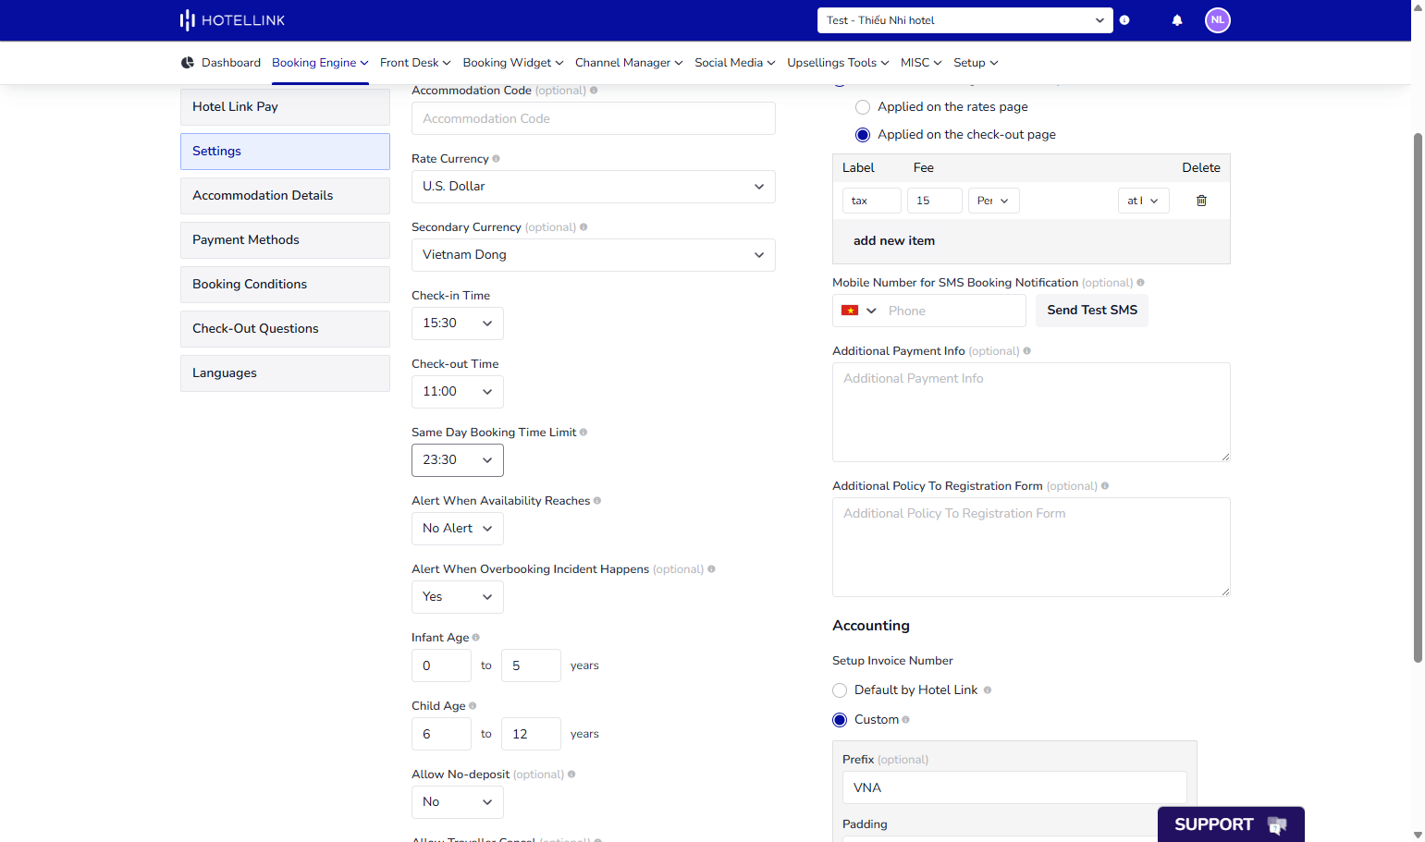Choose Default by Hotel Link invoice option
The width and height of the screenshot is (1425, 842).
[x=840, y=690]
